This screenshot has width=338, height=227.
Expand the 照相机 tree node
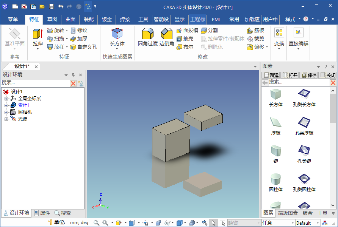[x=6, y=112]
